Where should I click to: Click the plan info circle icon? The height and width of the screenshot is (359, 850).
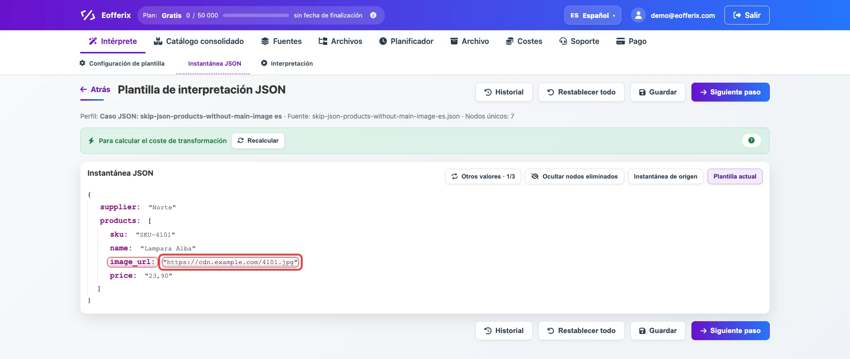(x=373, y=15)
